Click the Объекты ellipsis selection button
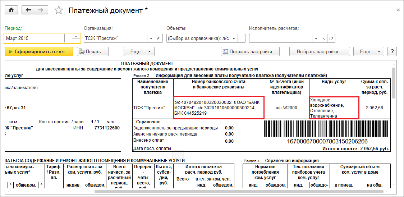The width and height of the screenshot is (404, 197). coord(242,38)
